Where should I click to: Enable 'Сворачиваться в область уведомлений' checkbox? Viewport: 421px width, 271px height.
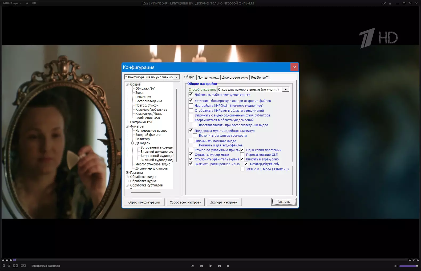[191, 120]
